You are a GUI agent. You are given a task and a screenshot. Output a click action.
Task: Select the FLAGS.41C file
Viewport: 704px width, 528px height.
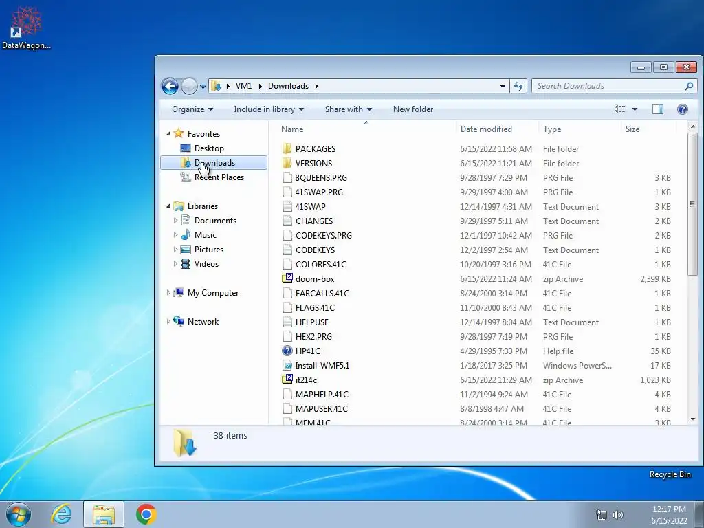(x=315, y=307)
